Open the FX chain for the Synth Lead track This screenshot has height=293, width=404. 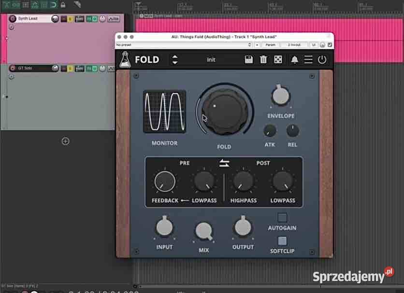pyautogui.click(x=89, y=18)
